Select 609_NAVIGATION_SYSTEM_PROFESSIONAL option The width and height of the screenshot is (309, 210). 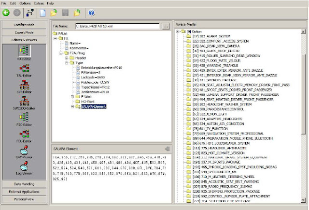click(x=228, y=134)
